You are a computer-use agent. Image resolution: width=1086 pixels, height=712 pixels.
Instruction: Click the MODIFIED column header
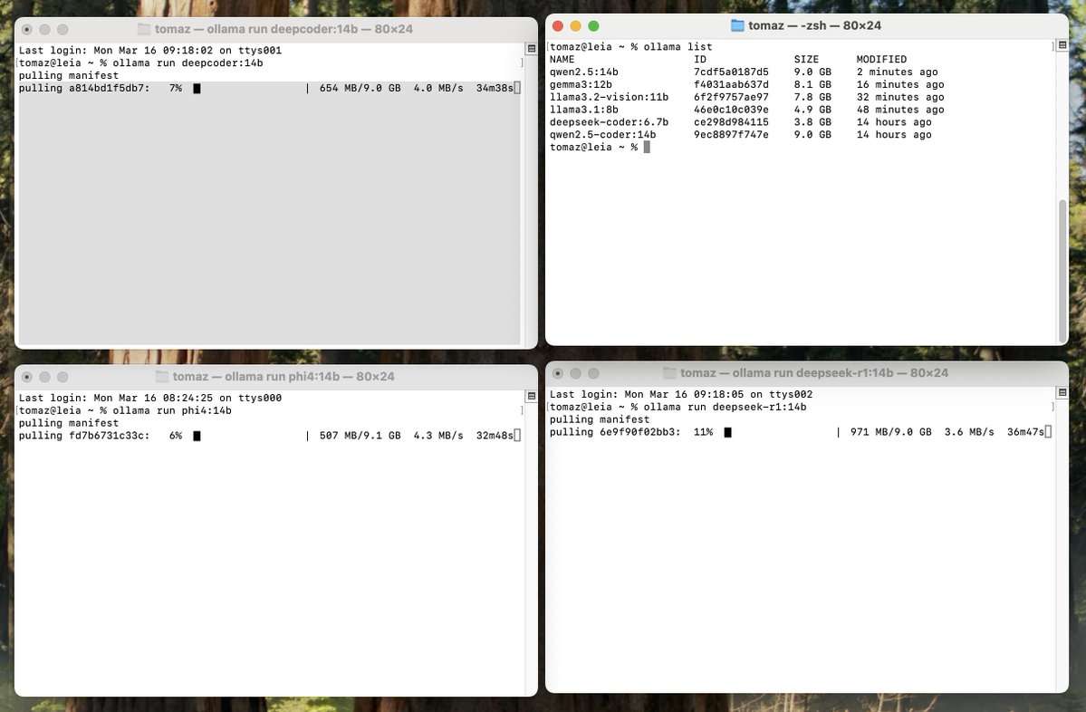coord(881,60)
